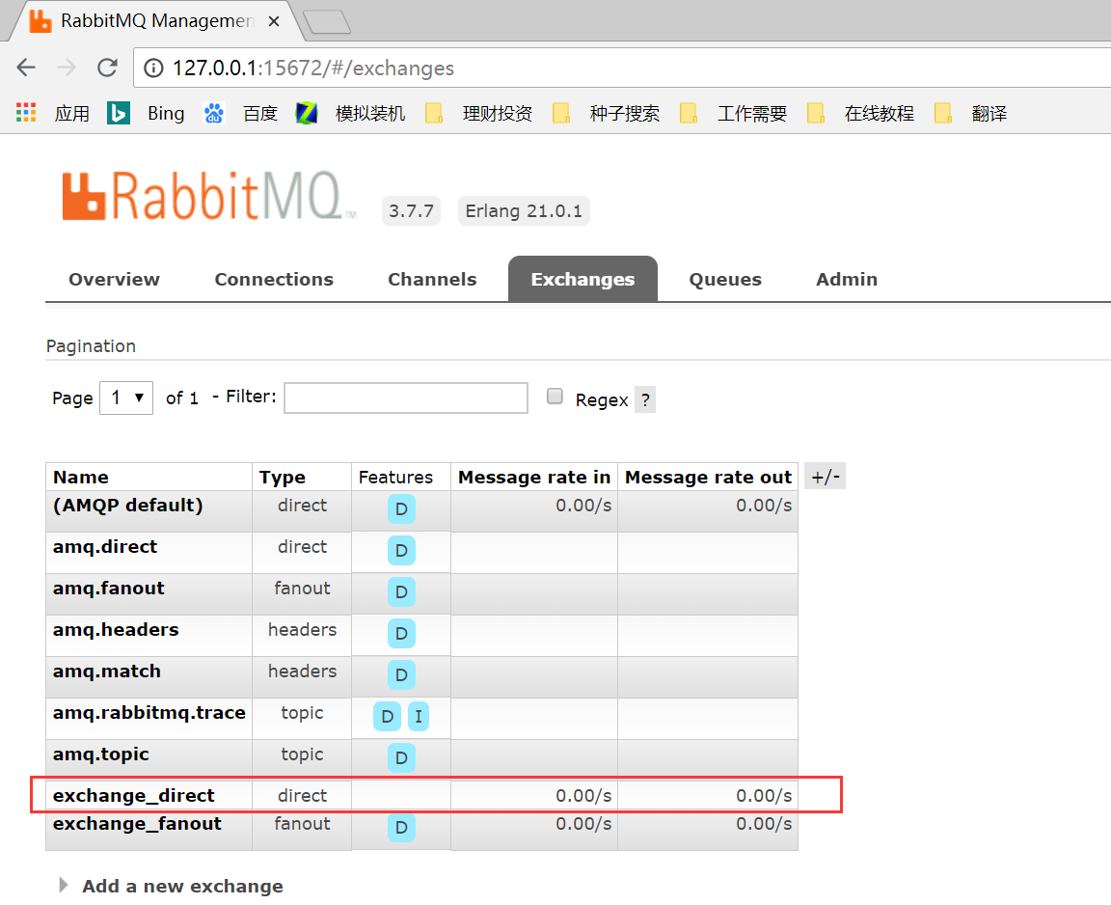Image resolution: width=1111 pixels, height=905 pixels.
Task: Reload the page with refresh icon
Action: 107,68
